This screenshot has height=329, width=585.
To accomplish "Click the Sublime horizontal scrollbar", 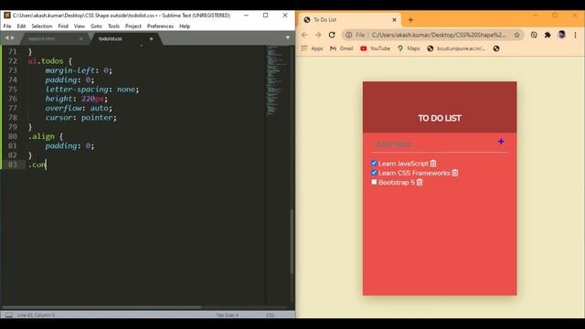I will click(x=101, y=308).
